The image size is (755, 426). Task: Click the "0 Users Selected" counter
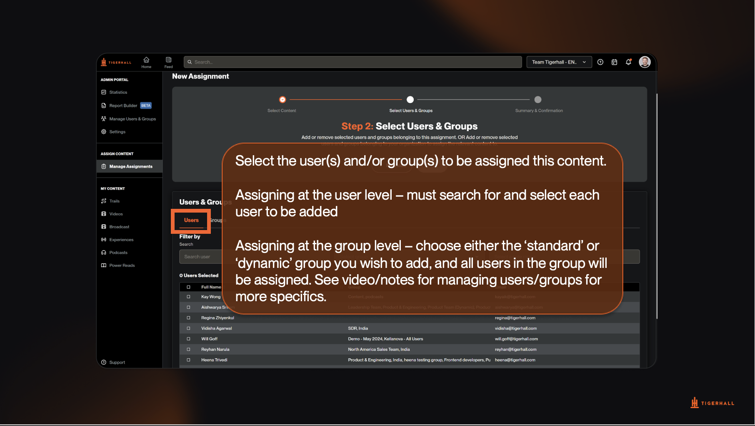coord(199,275)
